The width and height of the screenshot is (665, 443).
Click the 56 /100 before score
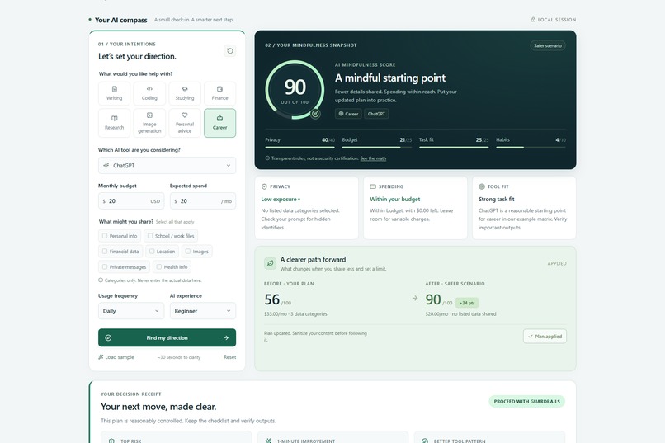(278, 299)
